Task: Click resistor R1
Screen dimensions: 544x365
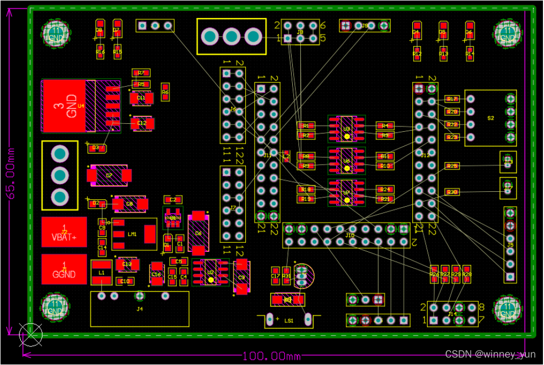Action: click(306, 125)
